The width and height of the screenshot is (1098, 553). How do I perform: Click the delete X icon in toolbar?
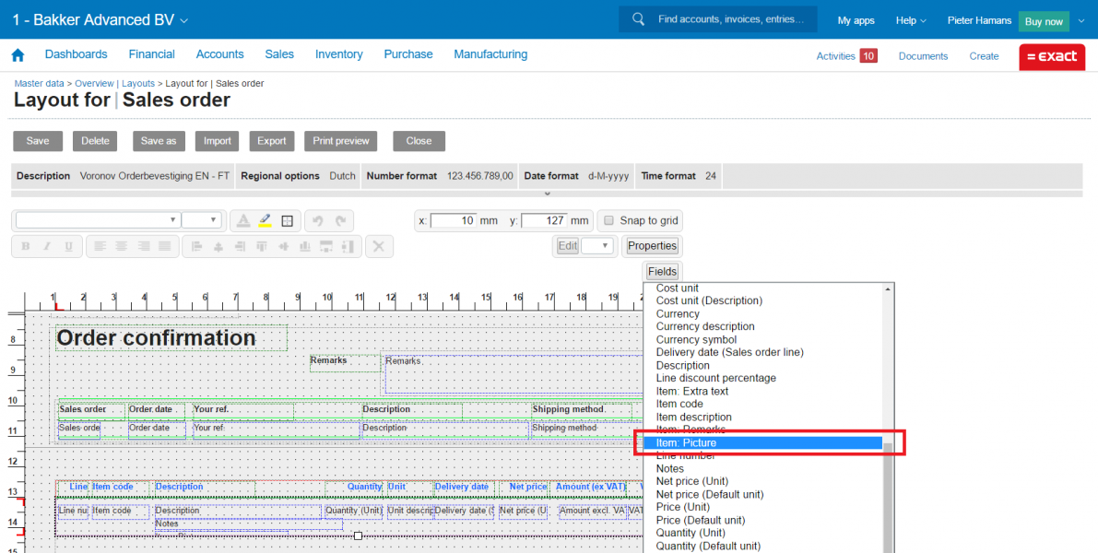click(x=380, y=246)
